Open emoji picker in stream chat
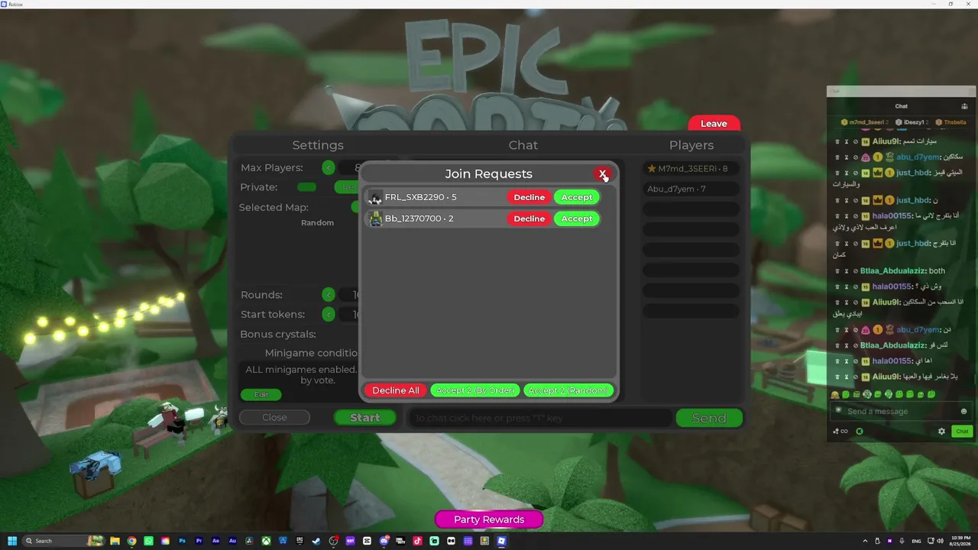The height and width of the screenshot is (550, 978). pos(963,411)
